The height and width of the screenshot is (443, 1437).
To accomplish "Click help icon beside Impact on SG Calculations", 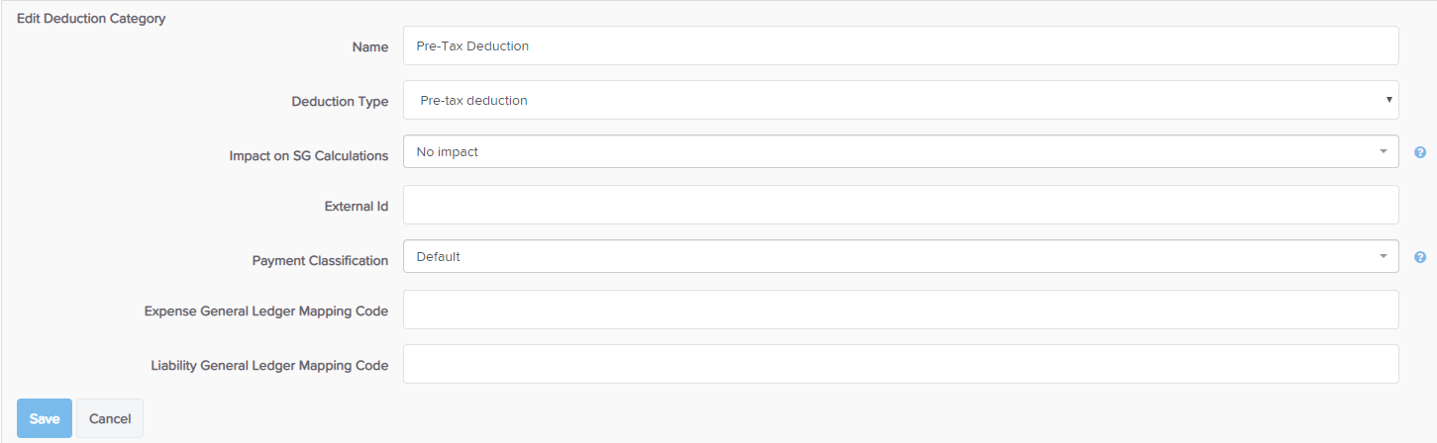I will (x=1420, y=152).
